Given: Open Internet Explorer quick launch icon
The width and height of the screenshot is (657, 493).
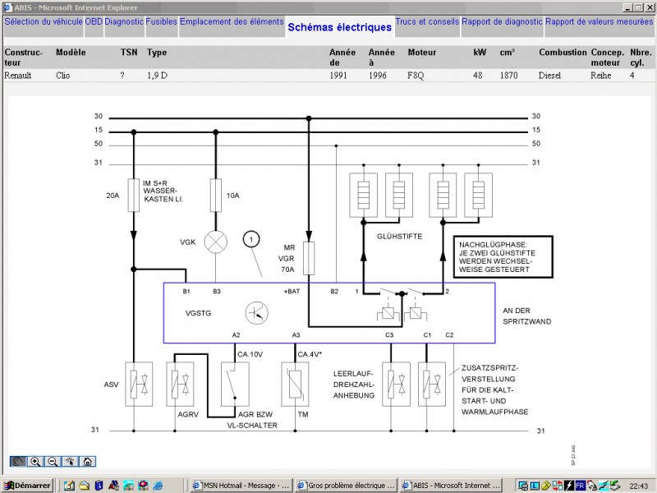Looking at the screenshot, I should tap(158, 486).
